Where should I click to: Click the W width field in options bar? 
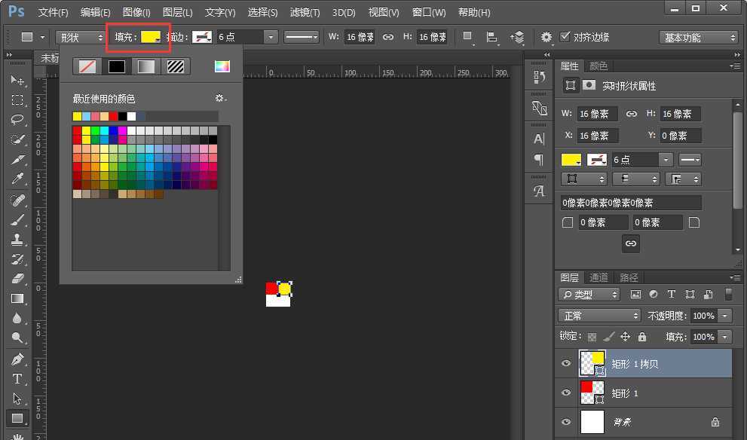(360, 37)
